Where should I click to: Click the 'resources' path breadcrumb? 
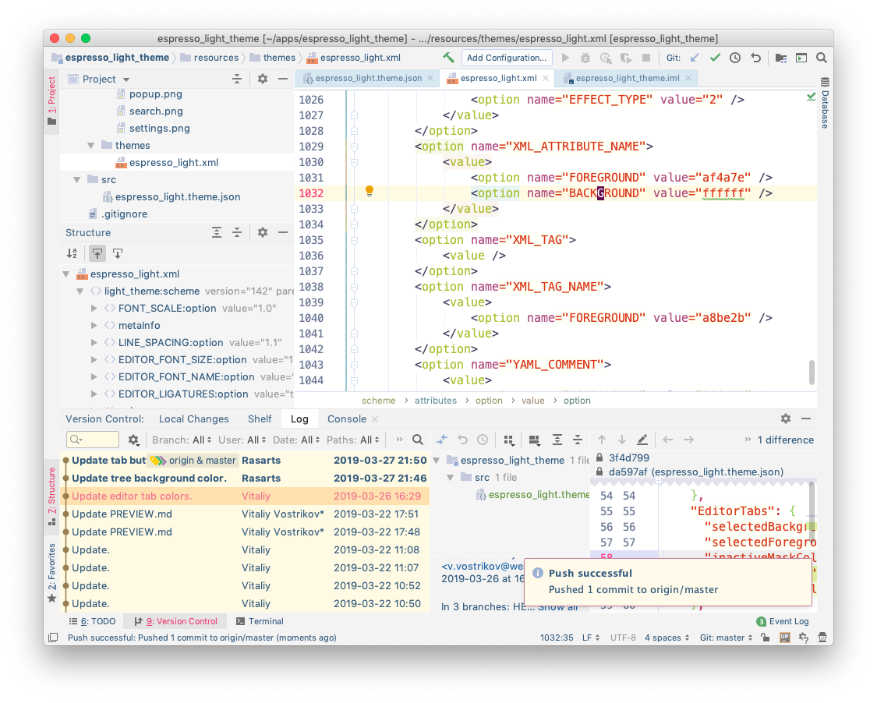(209, 58)
